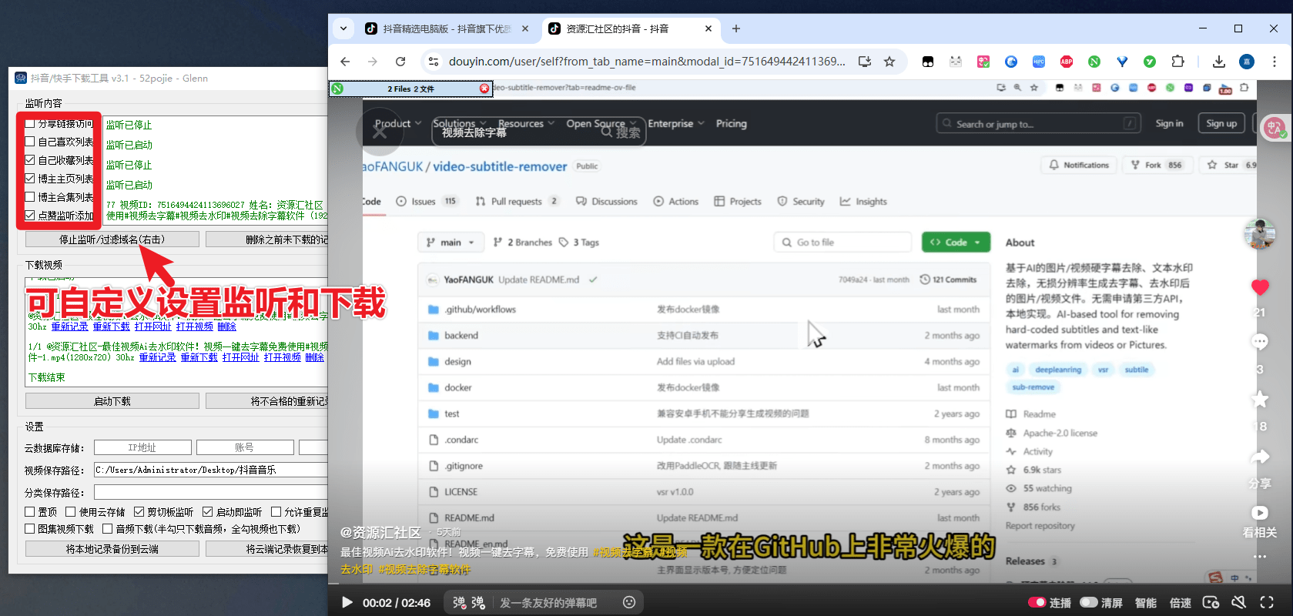Image resolution: width=1293 pixels, height=616 pixels.
Task: Open the 倍速 playback speed menu
Action: point(1180,602)
